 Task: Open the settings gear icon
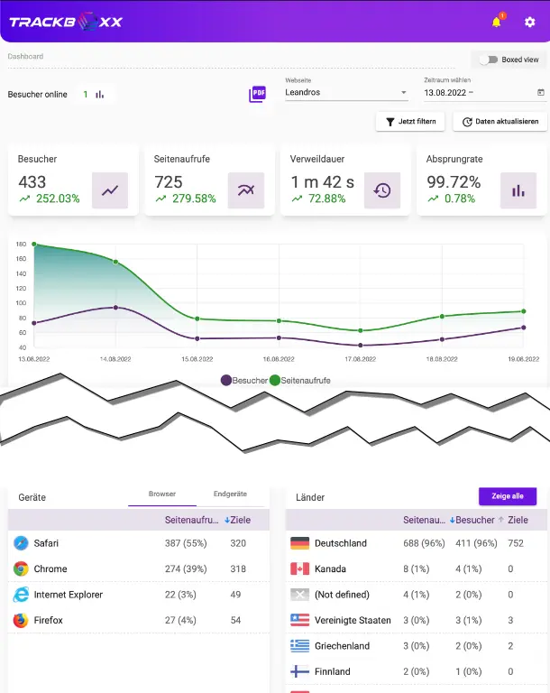[x=529, y=22]
